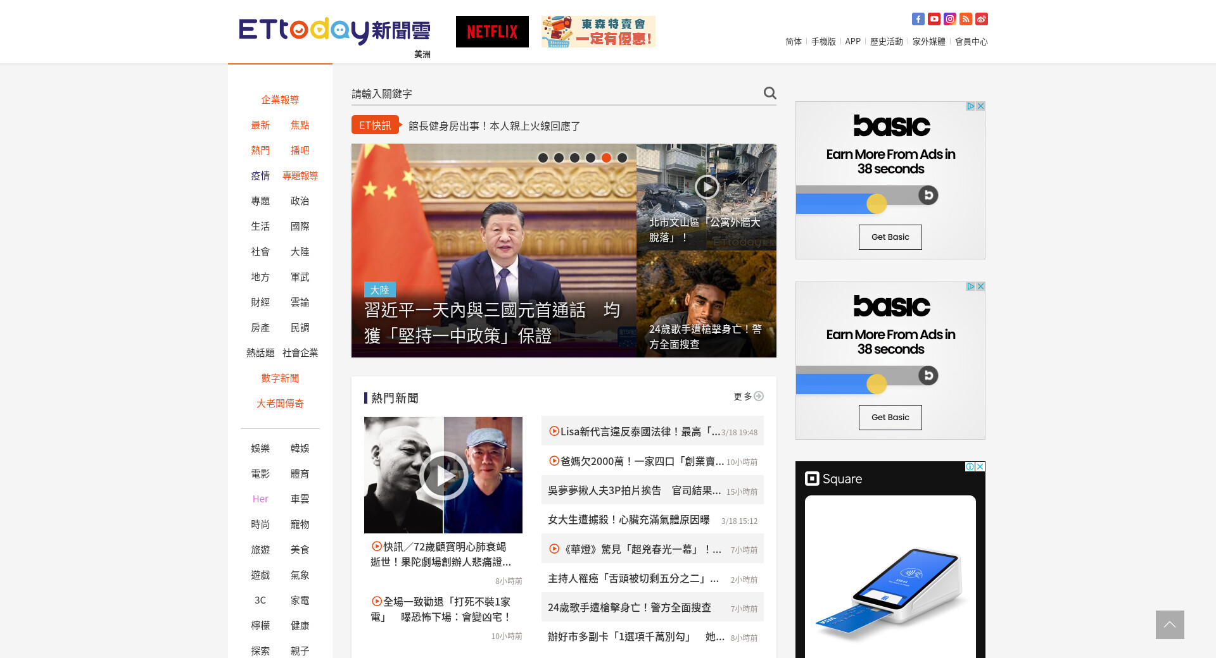1216x658 pixels.
Task: Open the Instagram icon in header
Action: coord(949,19)
